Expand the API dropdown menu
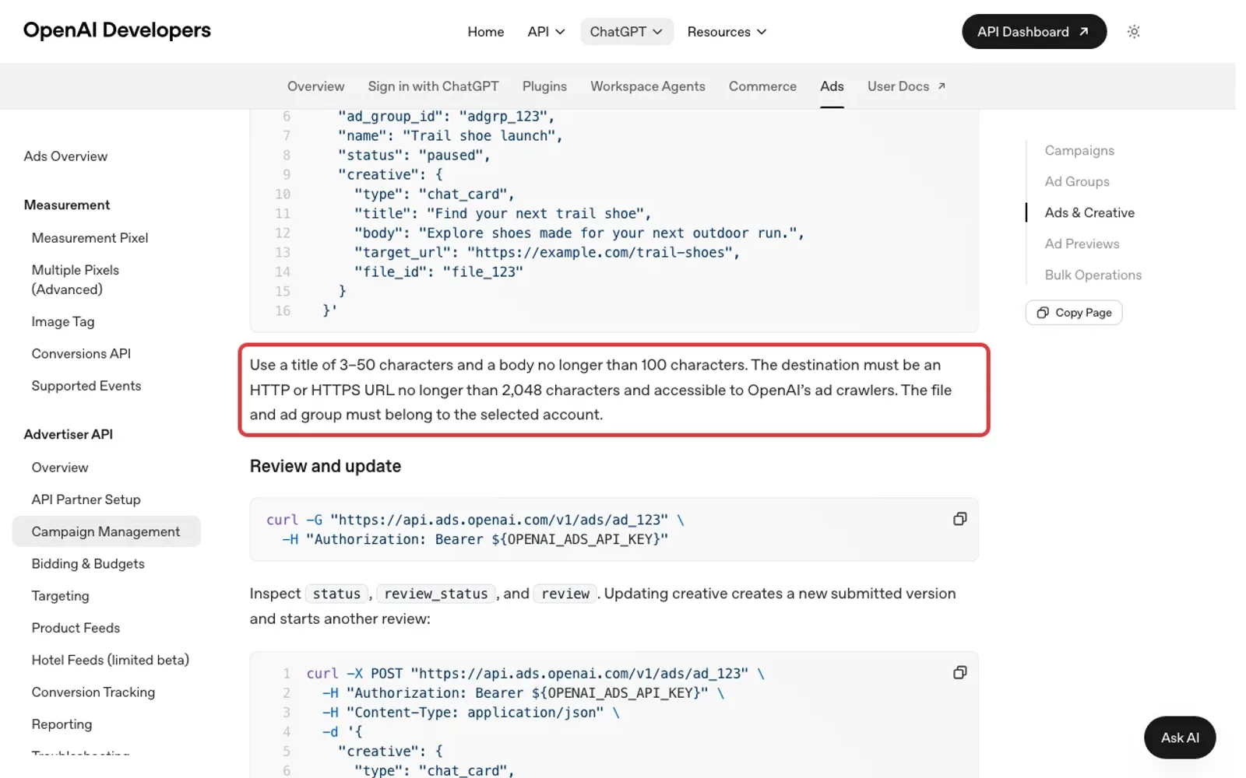Image resolution: width=1246 pixels, height=778 pixels. [x=546, y=32]
